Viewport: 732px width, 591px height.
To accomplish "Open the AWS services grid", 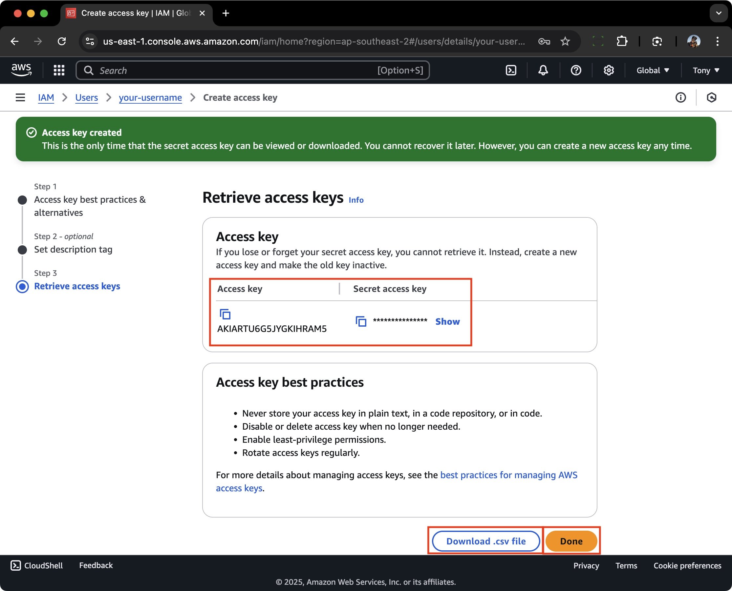I will (x=59, y=70).
